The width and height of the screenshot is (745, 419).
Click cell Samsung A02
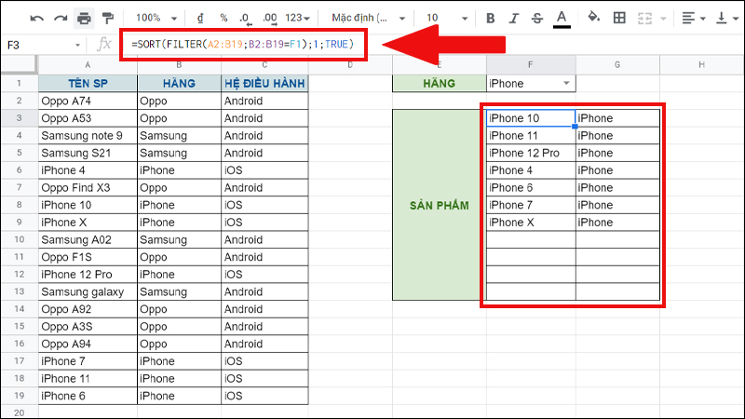click(x=88, y=239)
